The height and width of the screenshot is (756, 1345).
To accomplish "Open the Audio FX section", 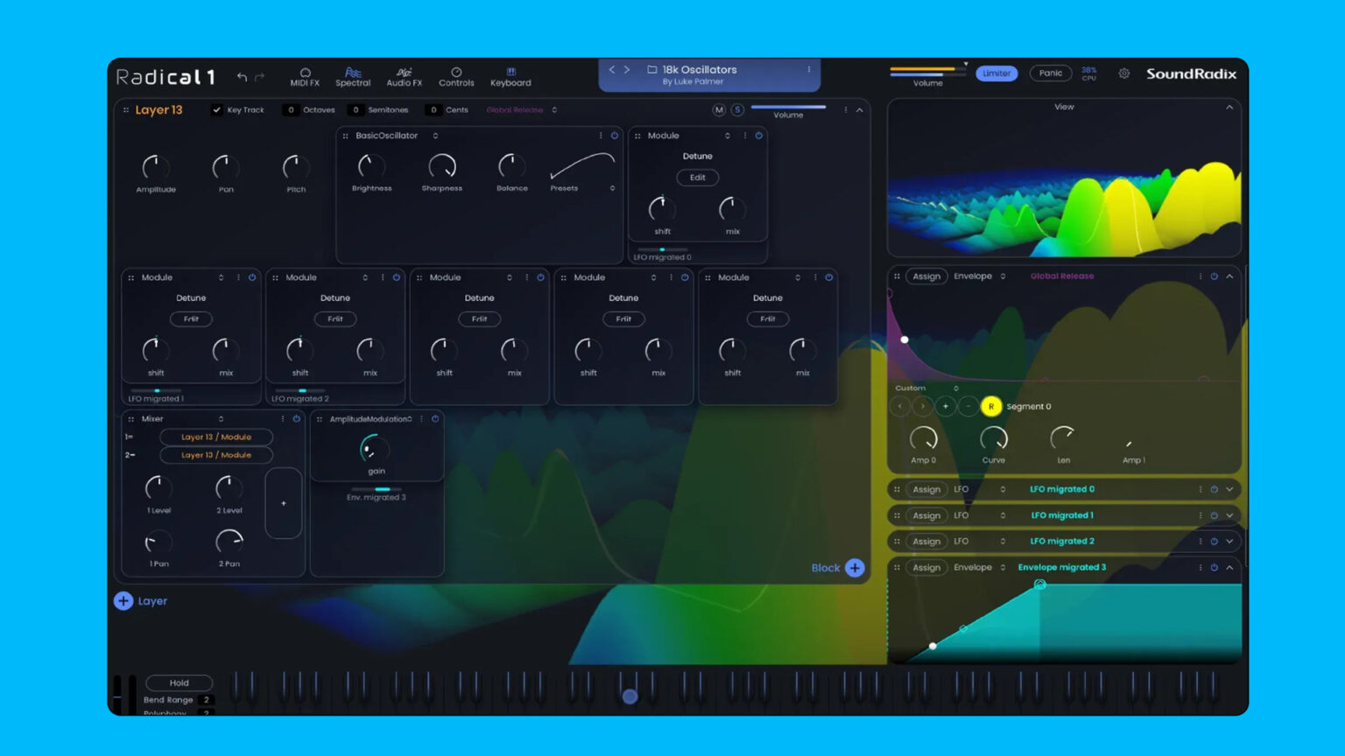I will click(x=404, y=75).
